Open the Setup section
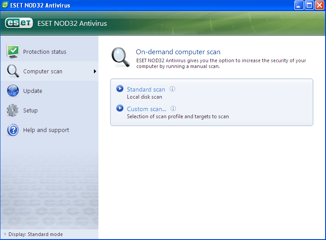This screenshot has width=326, height=240. tap(49, 110)
